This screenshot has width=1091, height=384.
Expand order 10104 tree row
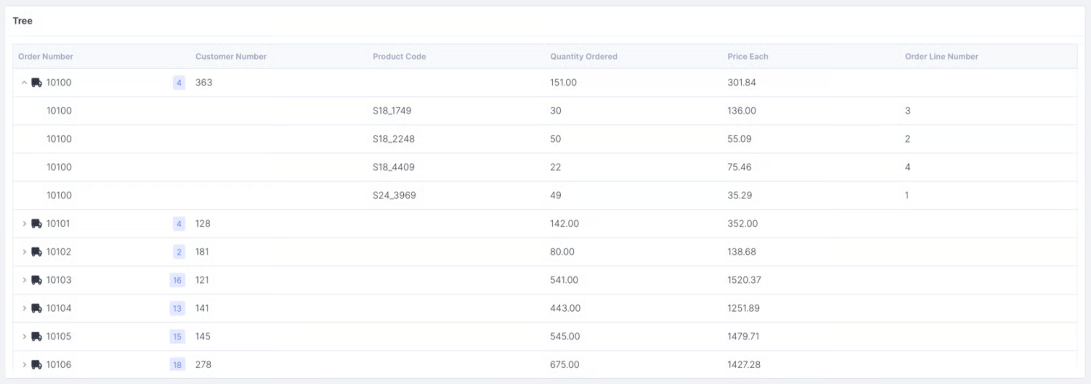point(24,308)
